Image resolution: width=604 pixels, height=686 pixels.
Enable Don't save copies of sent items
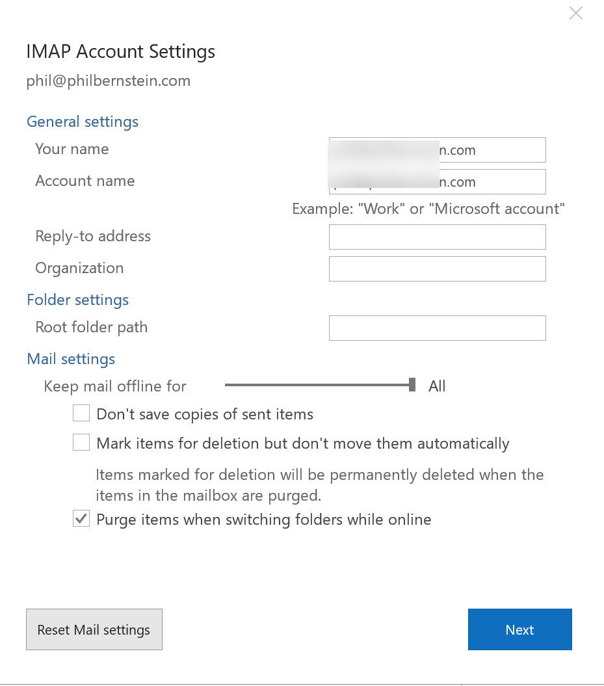(81, 413)
